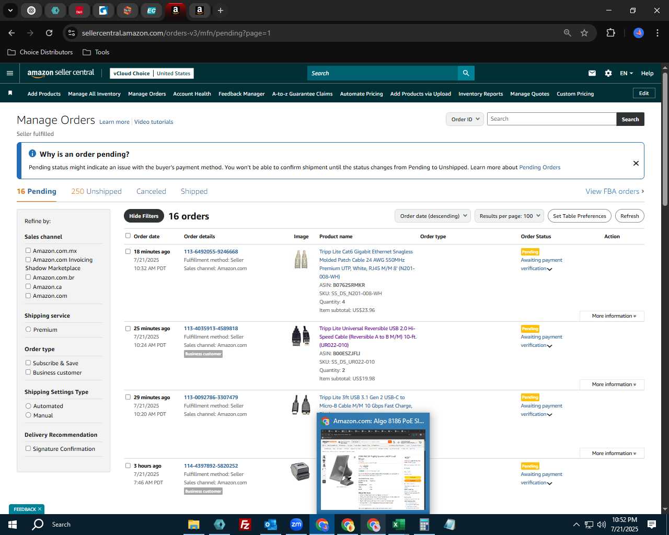The height and width of the screenshot is (535, 669).
Task: Click the Amazon Seller Central logo
Action: point(61,73)
